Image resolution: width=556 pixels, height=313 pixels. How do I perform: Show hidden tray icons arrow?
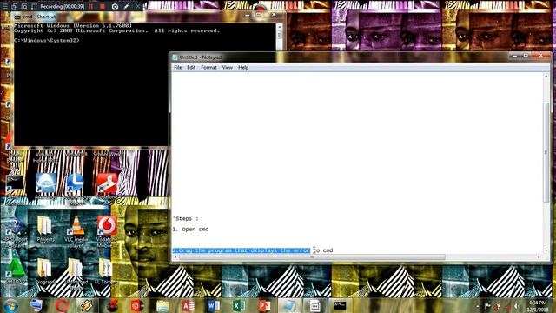[477, 306]
